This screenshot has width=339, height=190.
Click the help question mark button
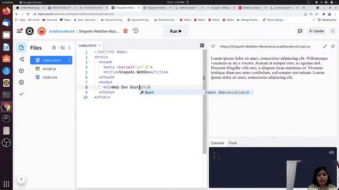coord(21,179)
